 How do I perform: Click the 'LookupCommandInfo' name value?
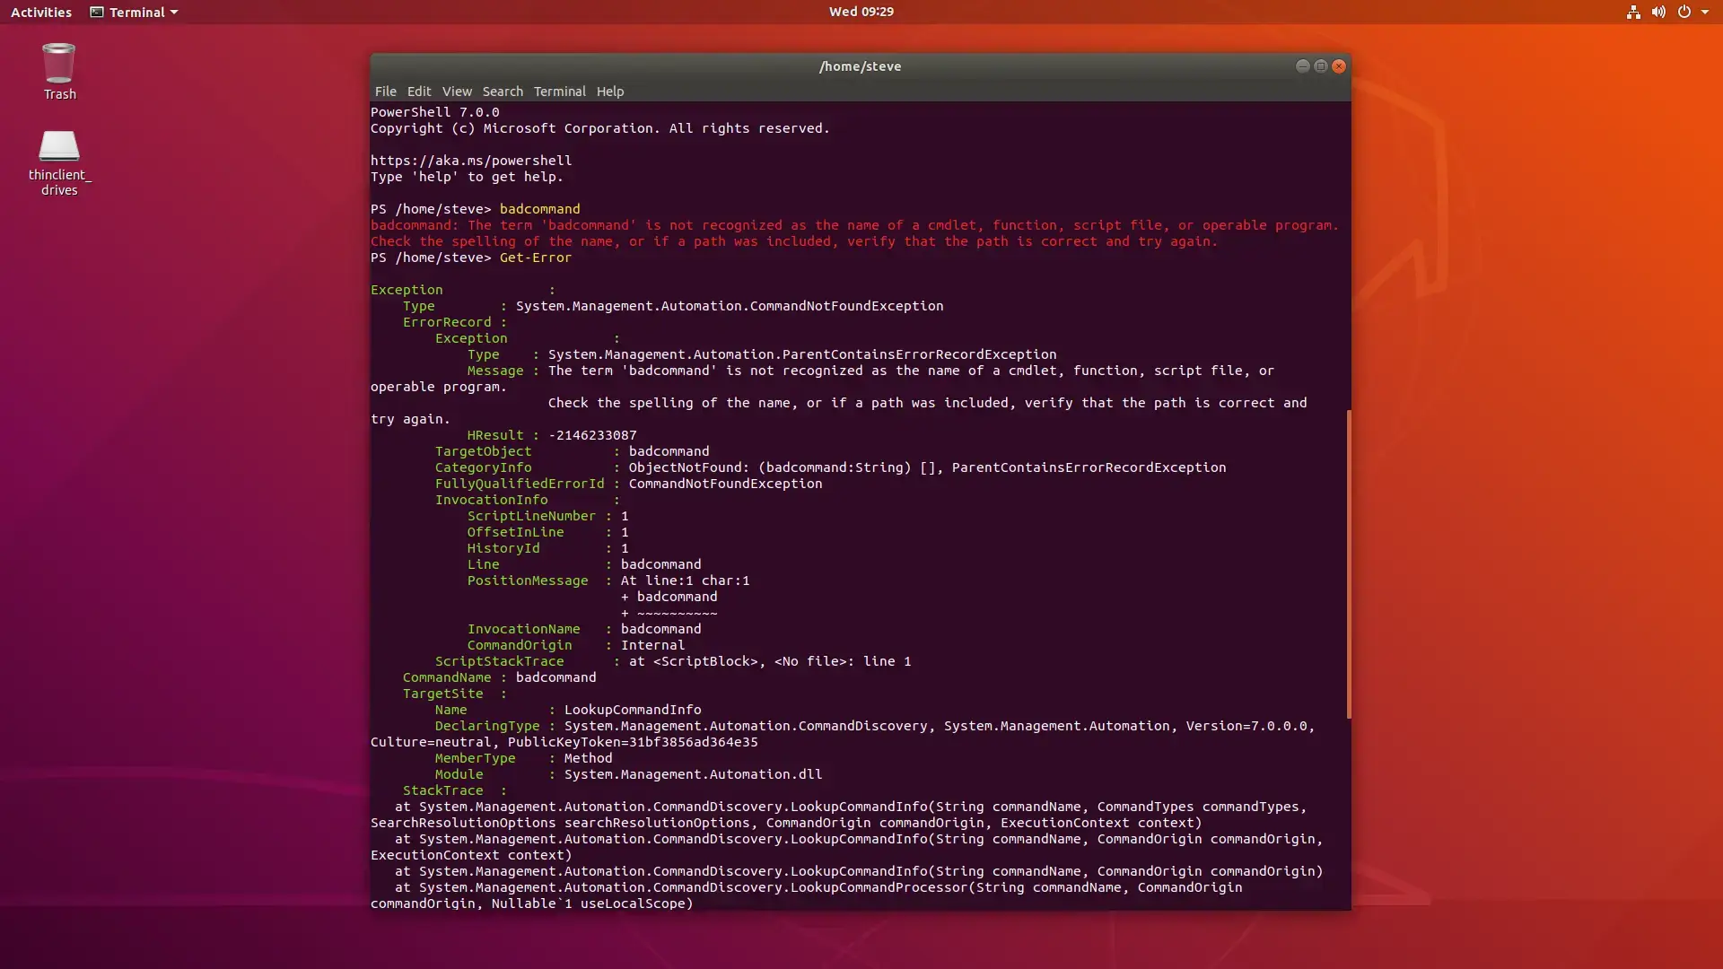633,710
